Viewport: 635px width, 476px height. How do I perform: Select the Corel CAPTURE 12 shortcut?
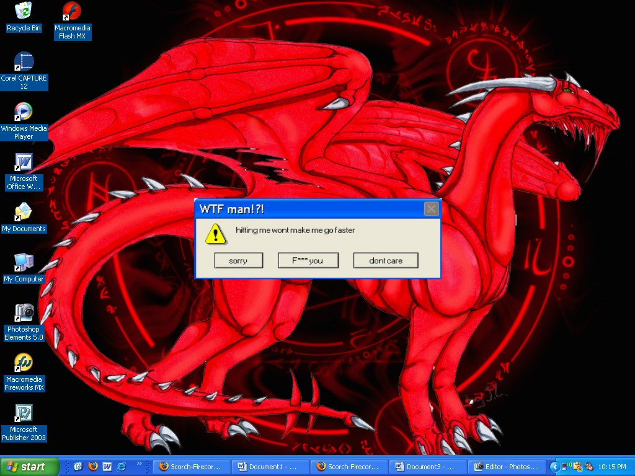point(24,71)
